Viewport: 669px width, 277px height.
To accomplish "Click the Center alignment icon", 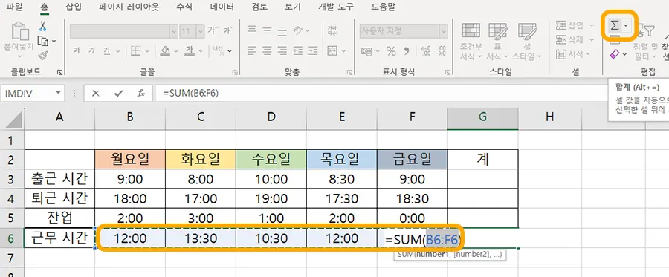I will click(267, 50).
